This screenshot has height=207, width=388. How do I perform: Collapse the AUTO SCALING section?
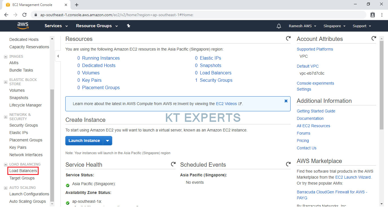[x=6, y=188]
